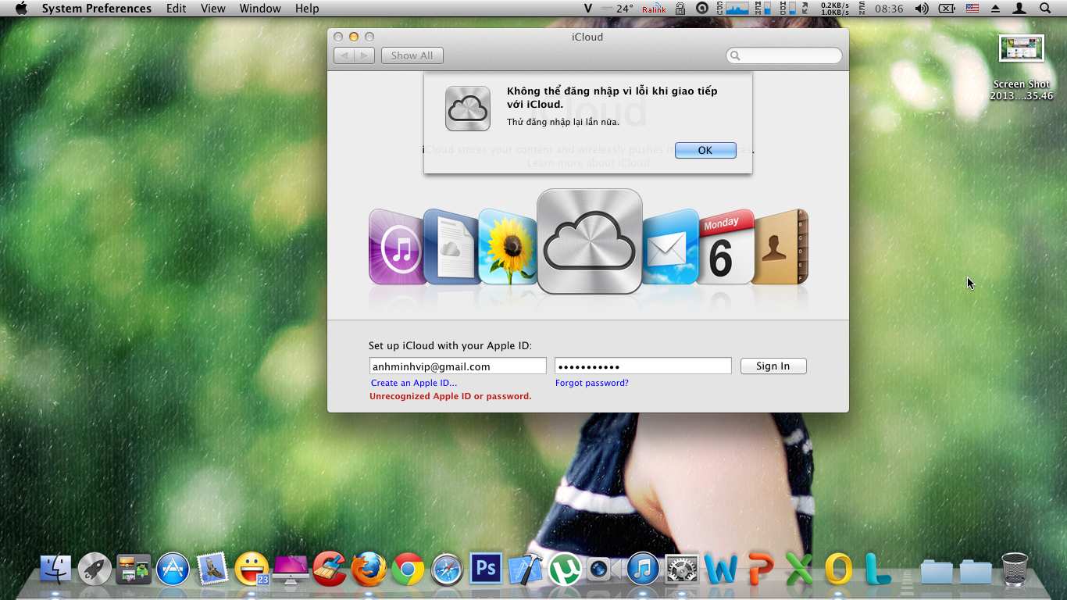Click the padlock icon in menu bar
Screen dimensions: 1067x600
(x=680, y=9)
